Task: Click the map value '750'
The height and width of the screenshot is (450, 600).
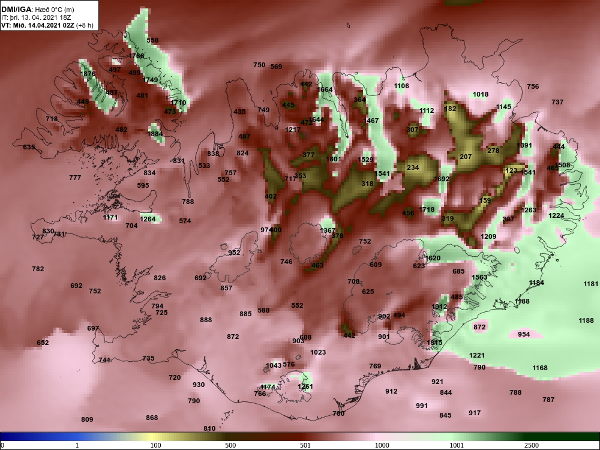Action: point(259,65)
